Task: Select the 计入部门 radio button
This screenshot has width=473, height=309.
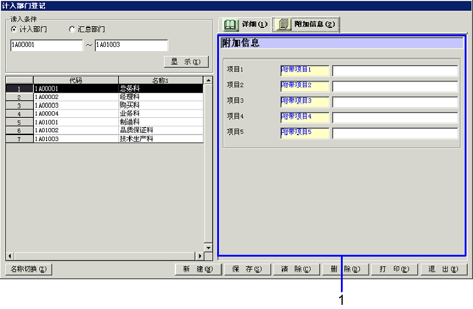Action: tap(15, 29)
